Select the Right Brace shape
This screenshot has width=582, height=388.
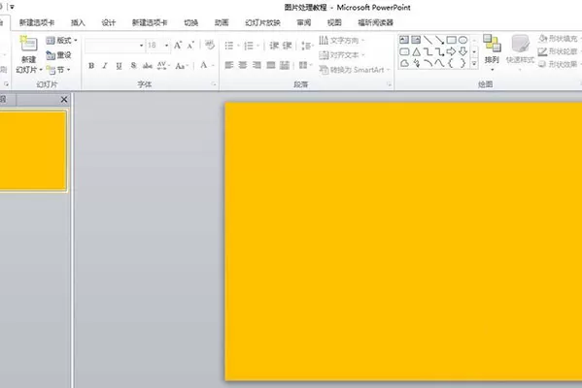(462, 63)
